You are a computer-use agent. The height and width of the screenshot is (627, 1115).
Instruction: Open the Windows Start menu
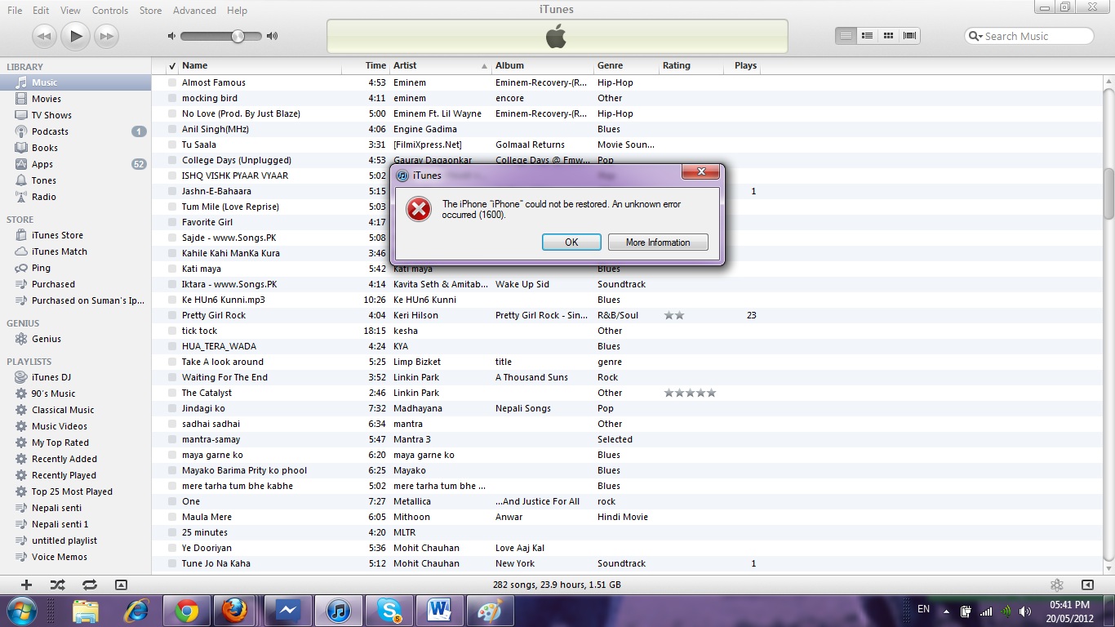click(20, 611)
